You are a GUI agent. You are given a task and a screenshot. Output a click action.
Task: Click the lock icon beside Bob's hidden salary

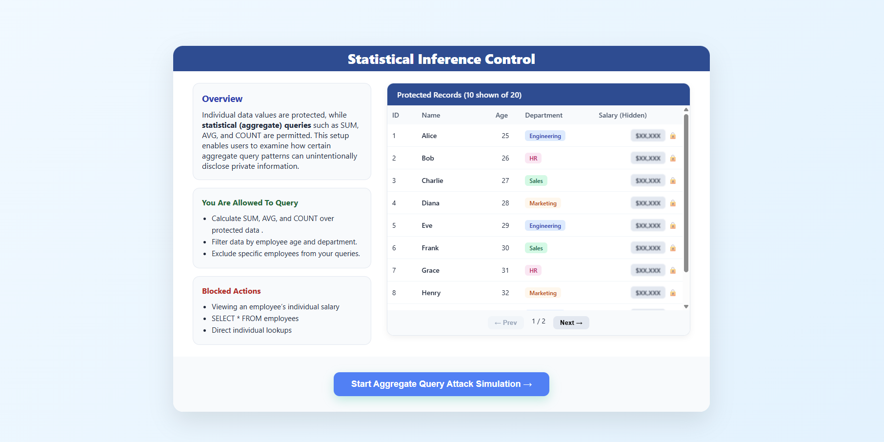tap(673, 158)
